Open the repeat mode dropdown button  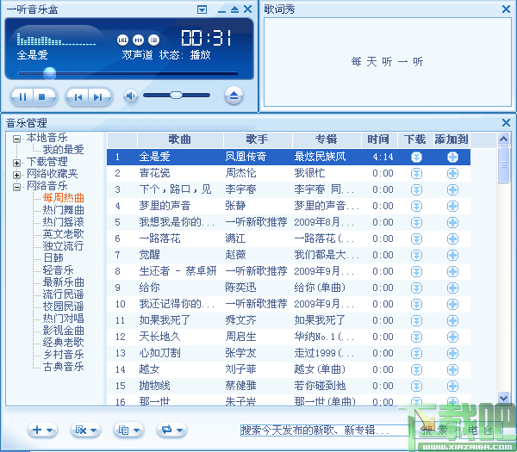click(x=171, y=430)
